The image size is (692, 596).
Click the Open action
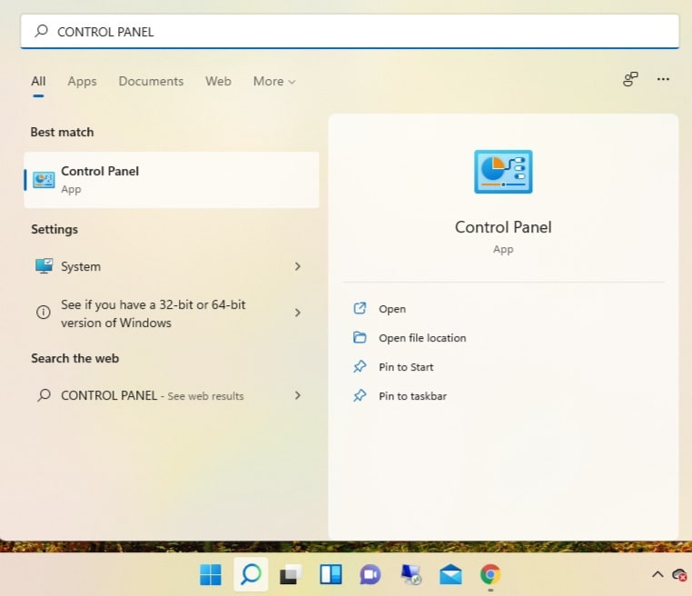point(392,309)
